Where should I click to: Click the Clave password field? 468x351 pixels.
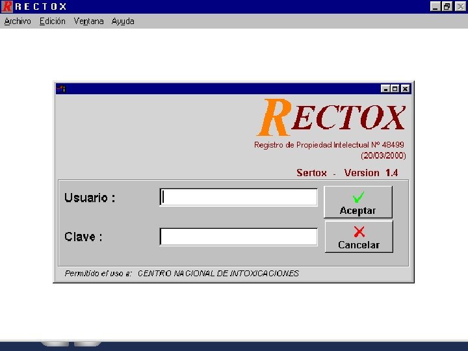point(239,237)
